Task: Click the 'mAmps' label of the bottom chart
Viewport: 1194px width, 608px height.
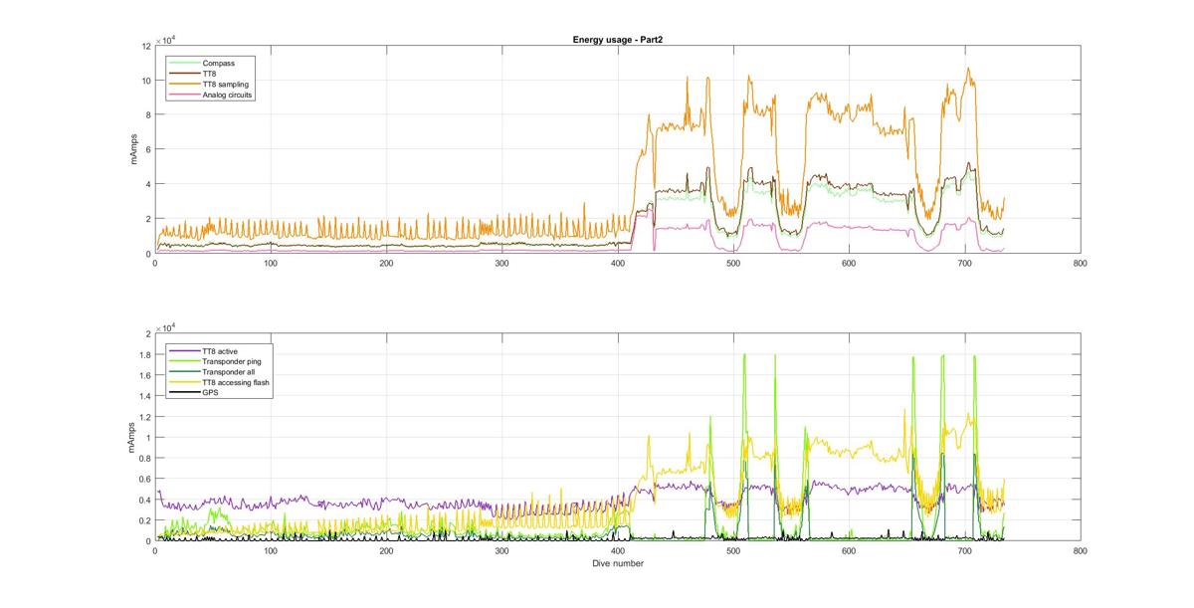Action: pos(130,437)
